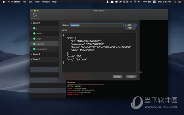Image resolution: width=184 pixels, height=115 pixels.
Task: Open the View menu
Action: 37,2
